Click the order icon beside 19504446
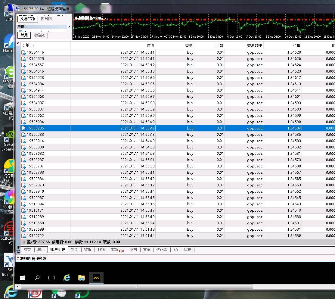Screen dimensions: 335x299 pyautogui.click(x=23, y=52)
